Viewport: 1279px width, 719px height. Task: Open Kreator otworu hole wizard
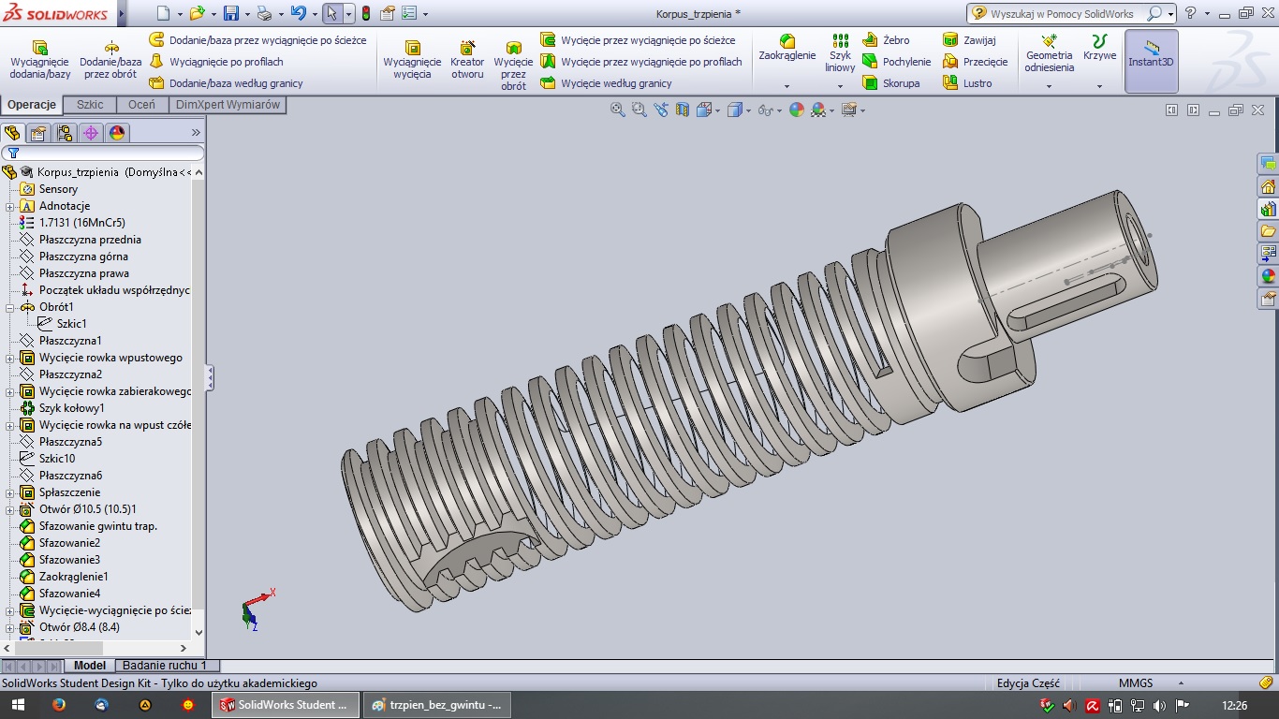click(467, 59)
